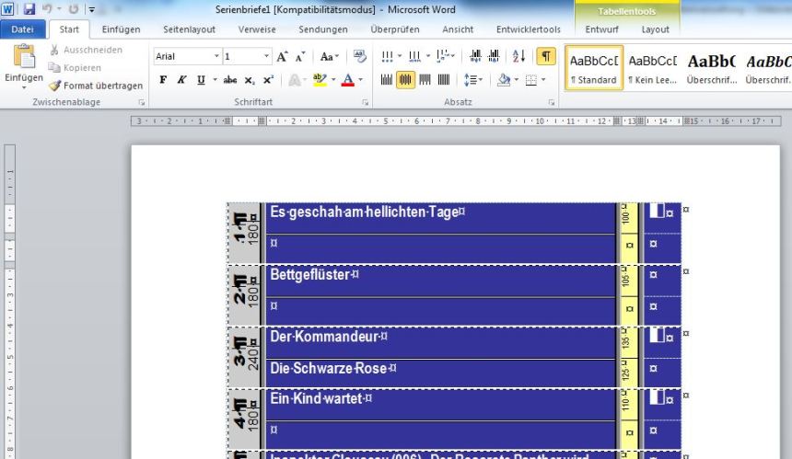Apply the Standard style

coord(594,67)
